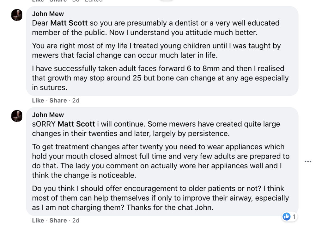Like the comment starting "Dear Matt Scott"
This screenshot has width=316, height=225.
tap(38, 100)
